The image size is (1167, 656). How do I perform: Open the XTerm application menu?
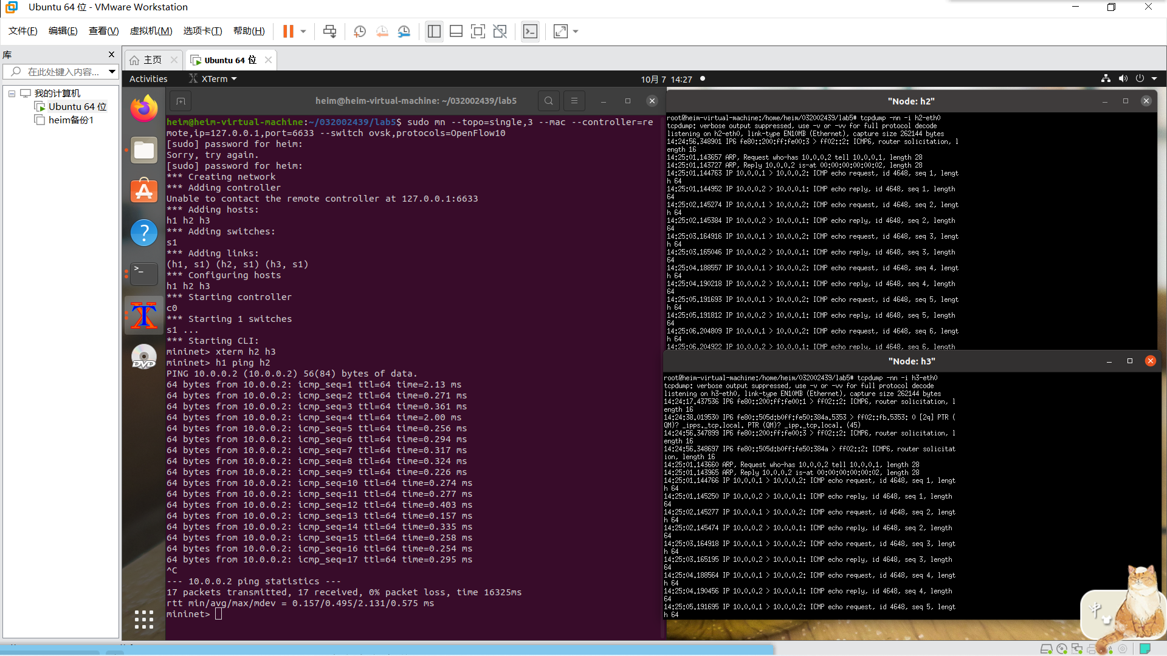(215, 79)
